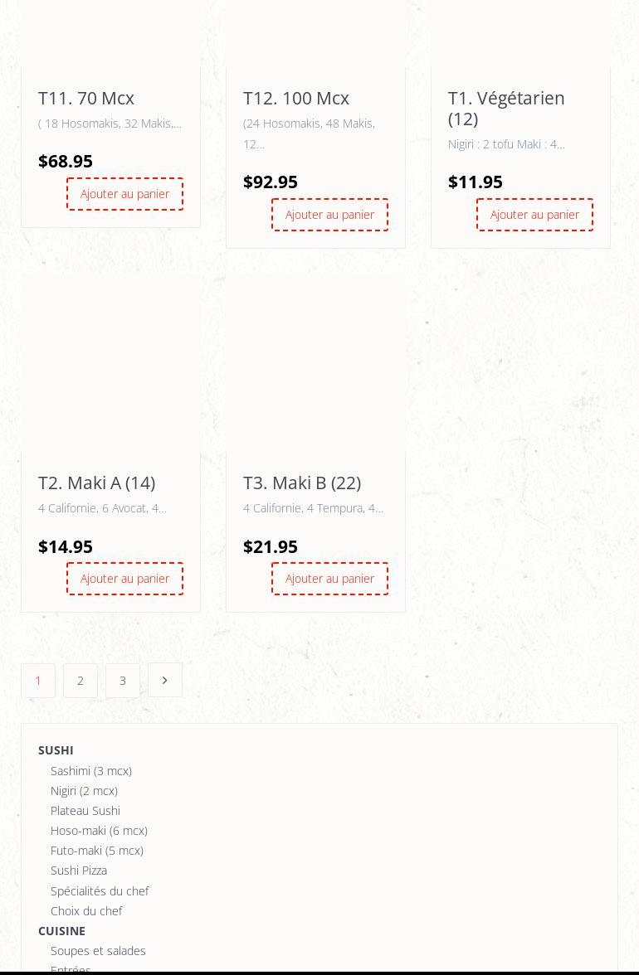Go to next page using arrow icon

tap(164, 681)
